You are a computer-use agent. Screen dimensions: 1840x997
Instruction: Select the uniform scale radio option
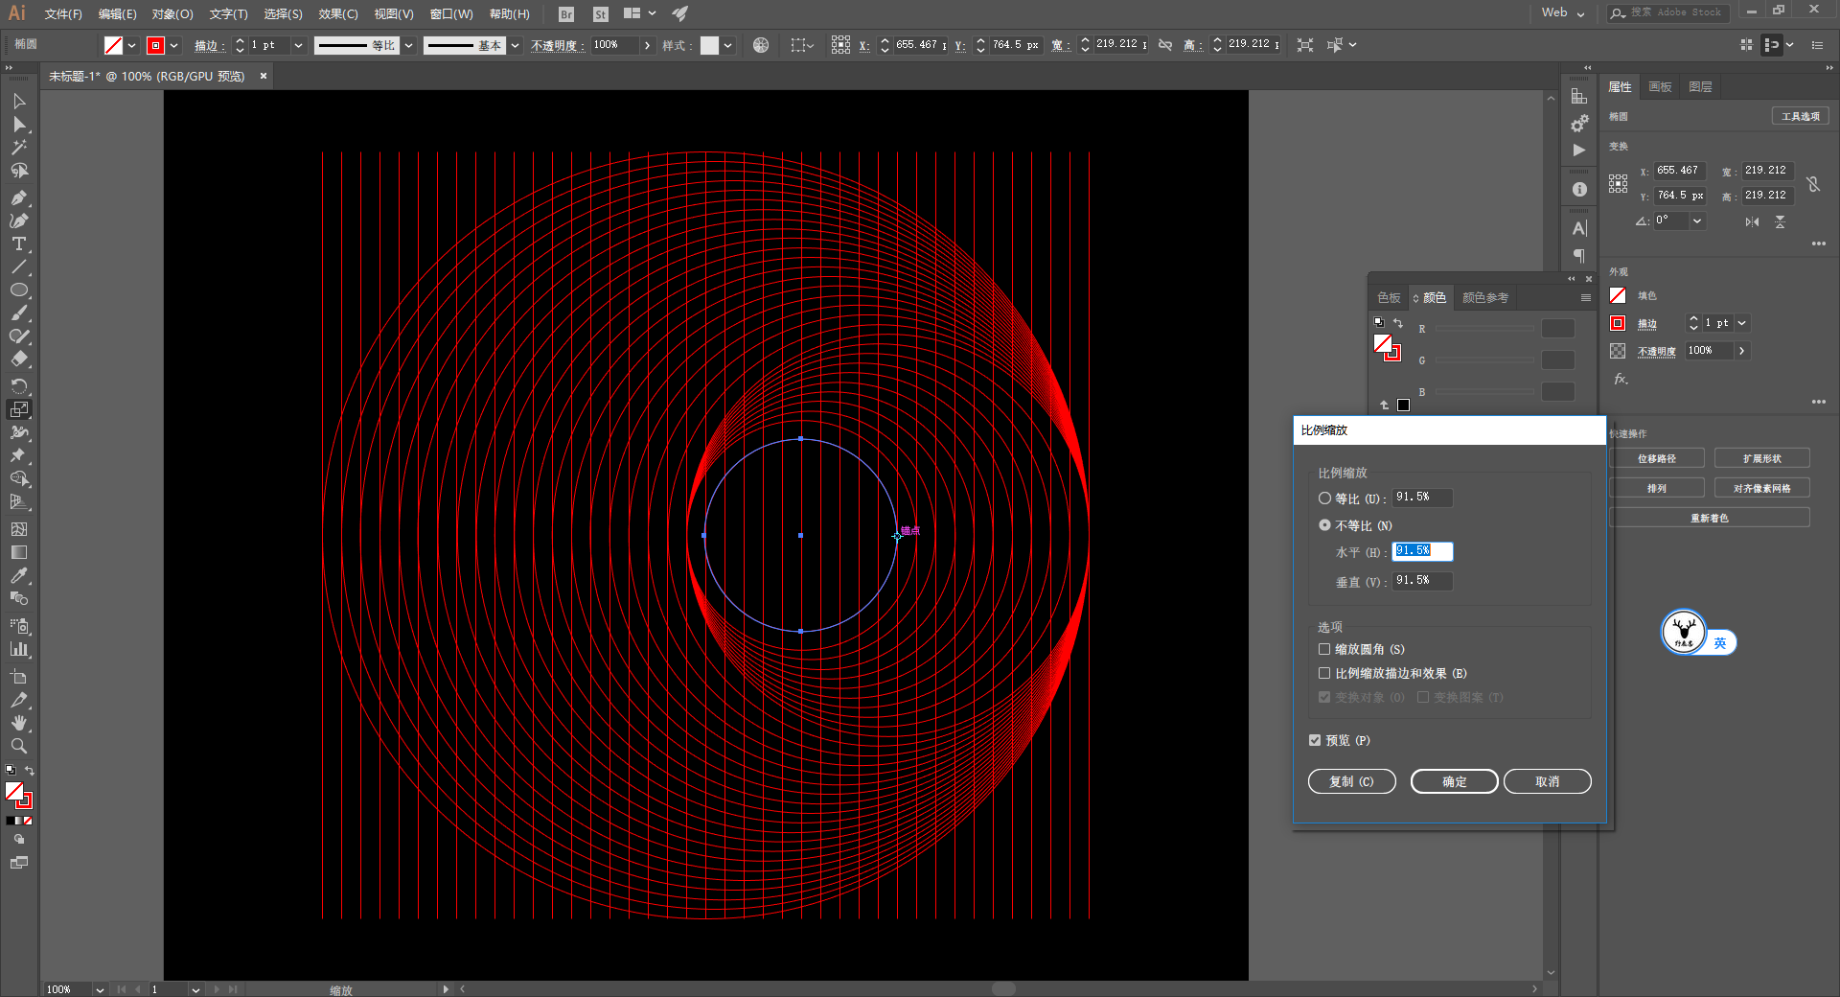[1324, 498]
